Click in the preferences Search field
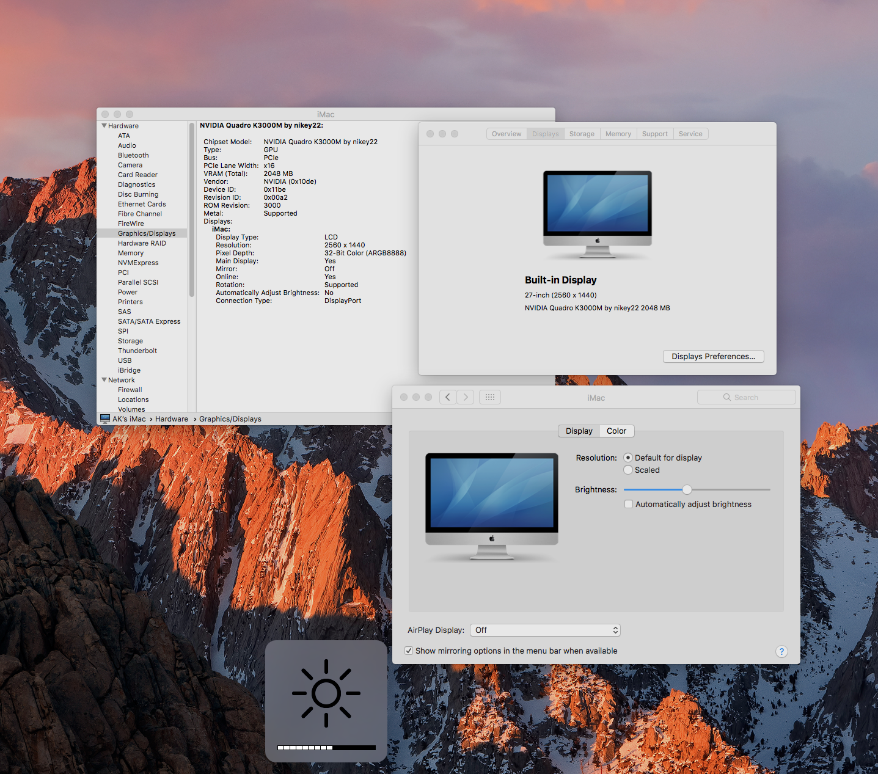The width and height of the screenshot is (878, 774). (x=747, y=397)
